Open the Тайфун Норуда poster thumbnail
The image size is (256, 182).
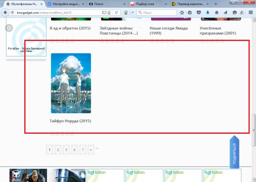pyautogui.click(x=71, y=83)
